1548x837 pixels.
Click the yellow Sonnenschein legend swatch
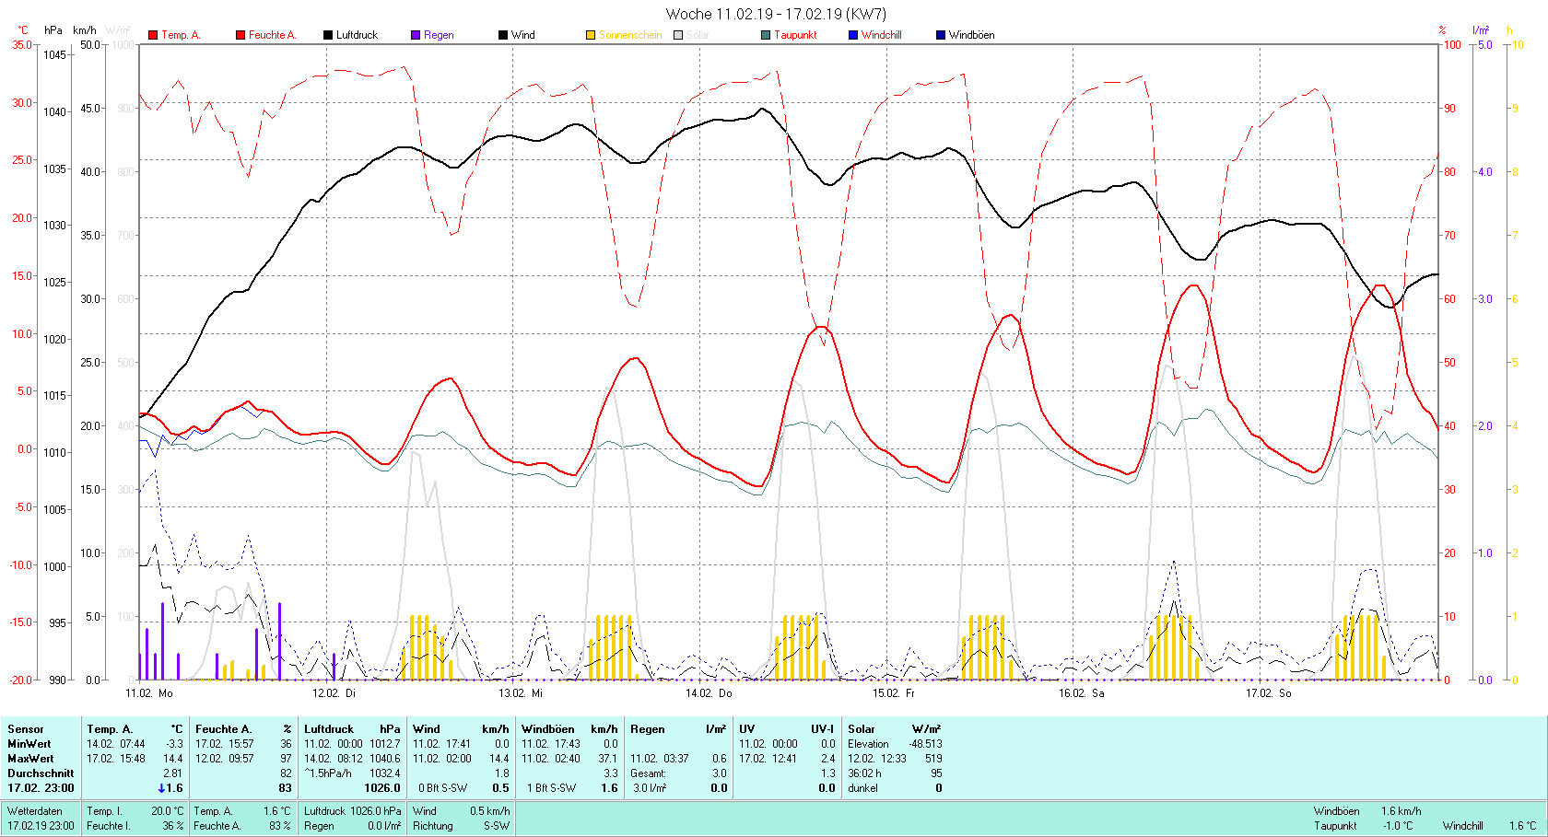tap(591, 35)
